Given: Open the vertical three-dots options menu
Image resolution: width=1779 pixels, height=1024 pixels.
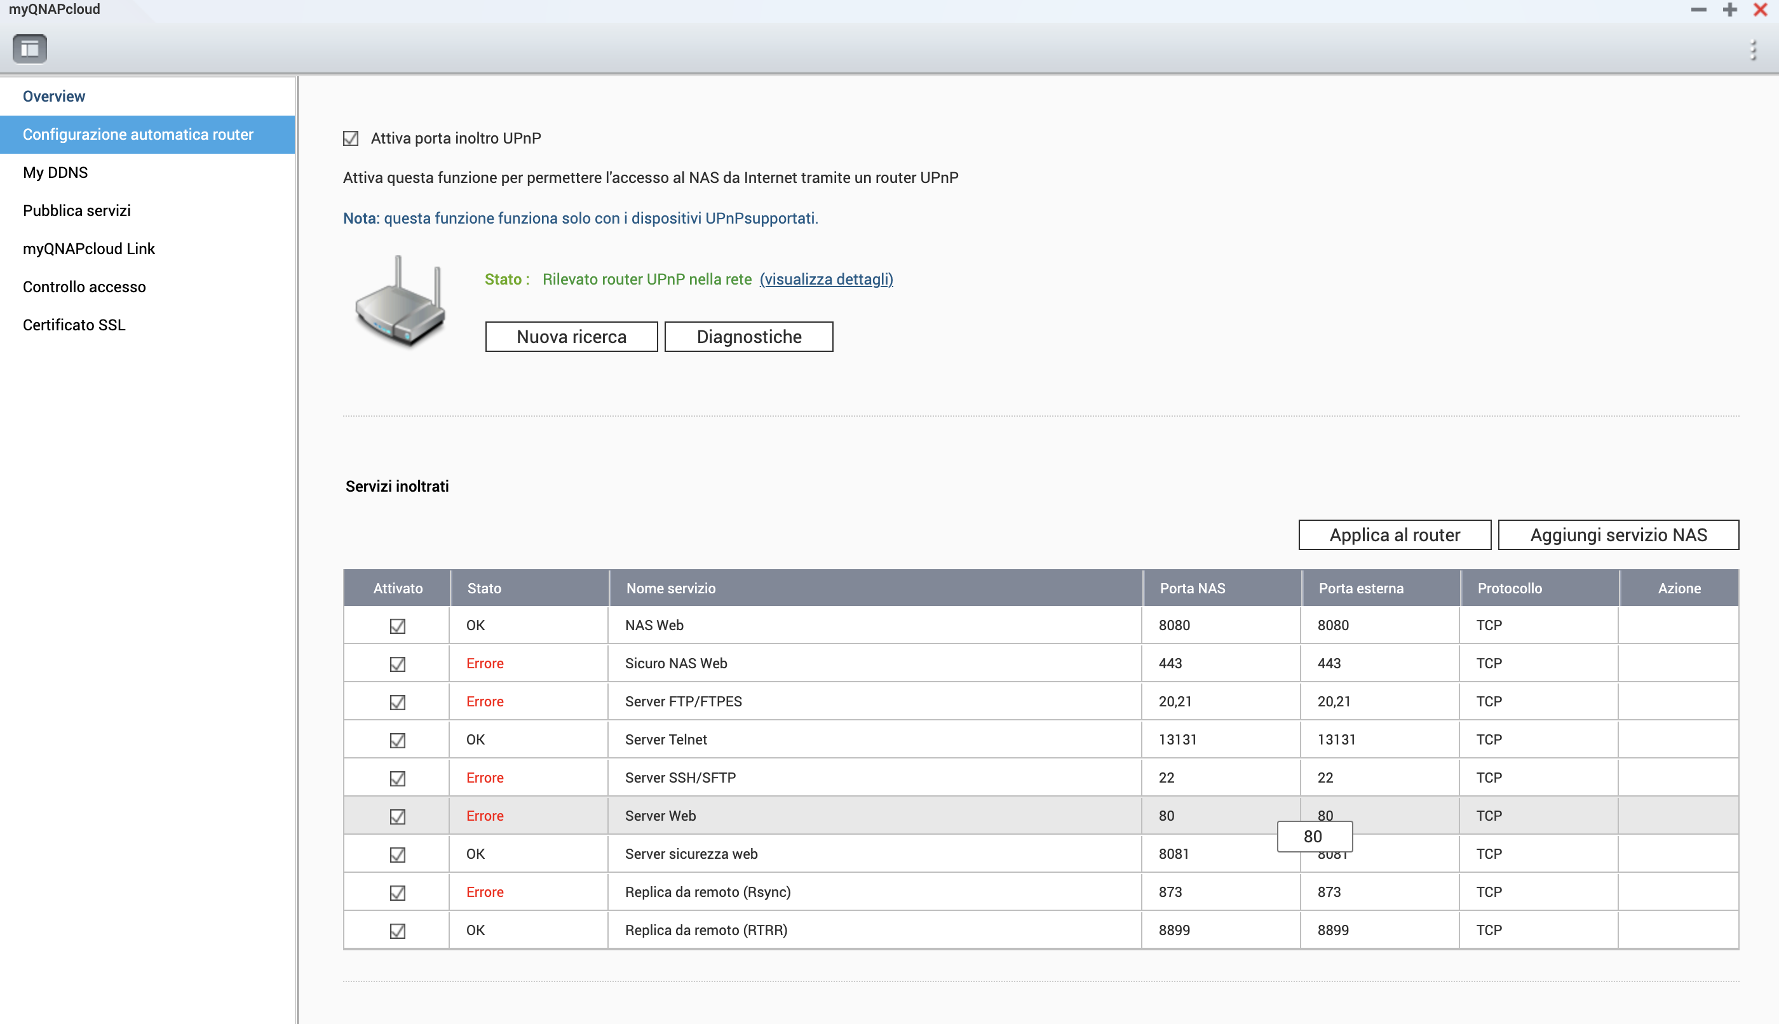Looking at the screenshot, I should tap(1753, 50).
